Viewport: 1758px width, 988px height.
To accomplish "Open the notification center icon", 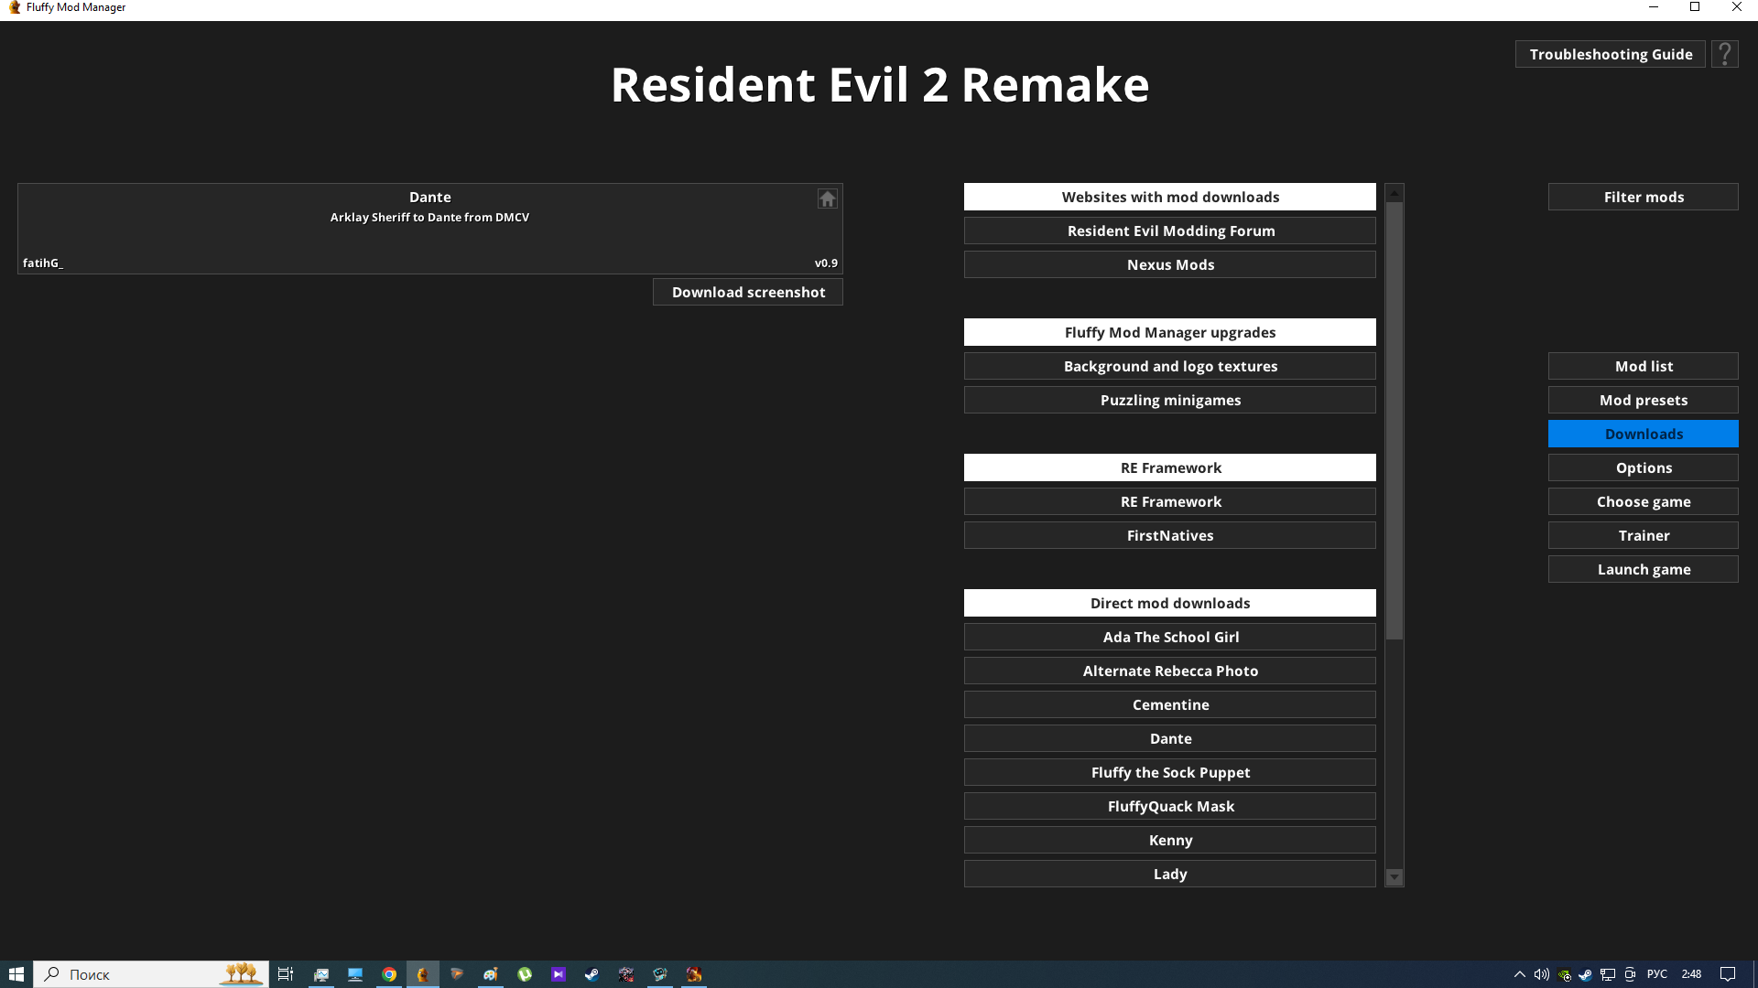I will pos(1727,974).
